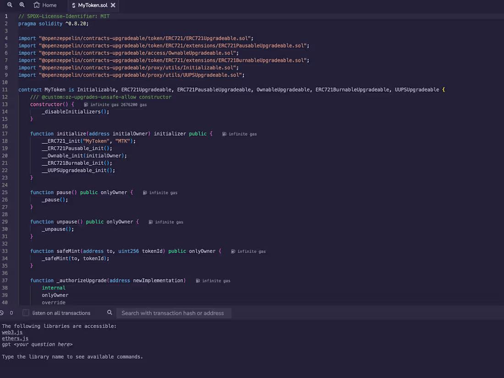
Task: Click the gas icon beside the pause function
Action: [145, 192]
